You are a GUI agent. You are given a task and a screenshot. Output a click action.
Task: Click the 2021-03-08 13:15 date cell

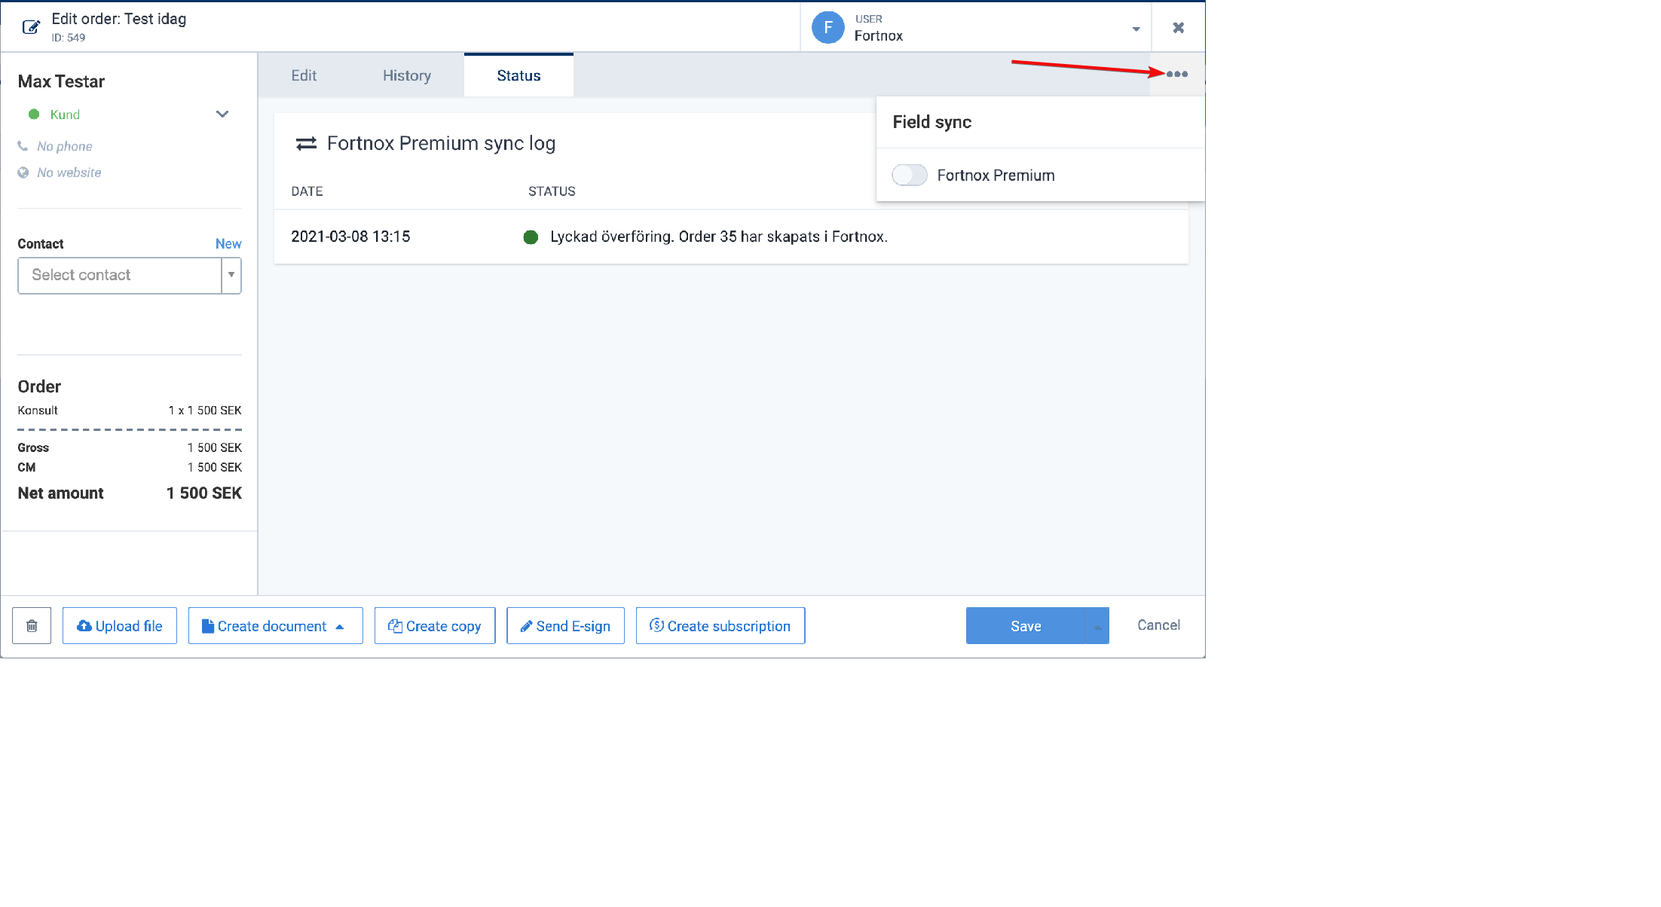(350, 237)
